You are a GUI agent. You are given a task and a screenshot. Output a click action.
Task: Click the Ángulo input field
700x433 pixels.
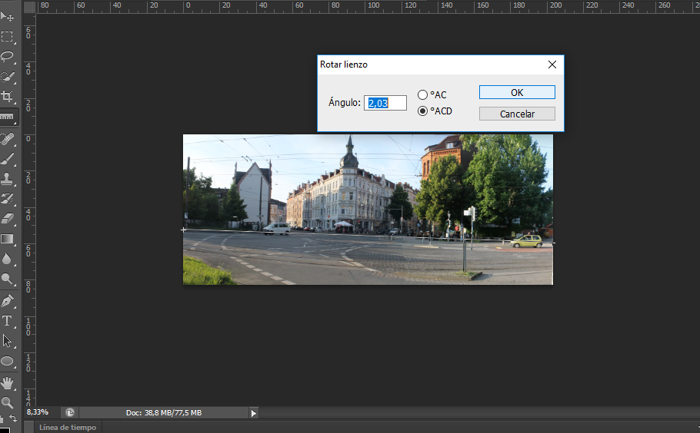(385, 103)
